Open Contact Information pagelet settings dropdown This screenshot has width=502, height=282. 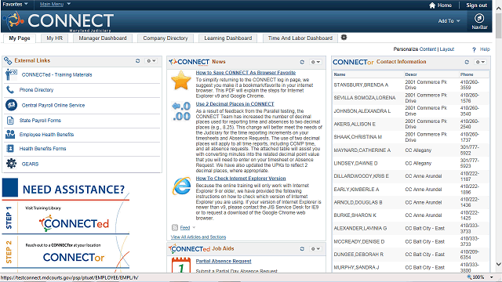[480, 62]
